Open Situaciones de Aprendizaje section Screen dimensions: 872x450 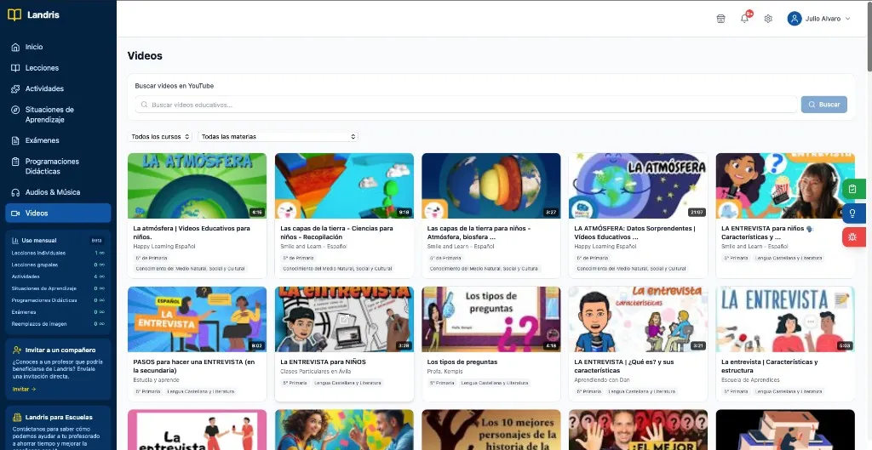[58, 115]
